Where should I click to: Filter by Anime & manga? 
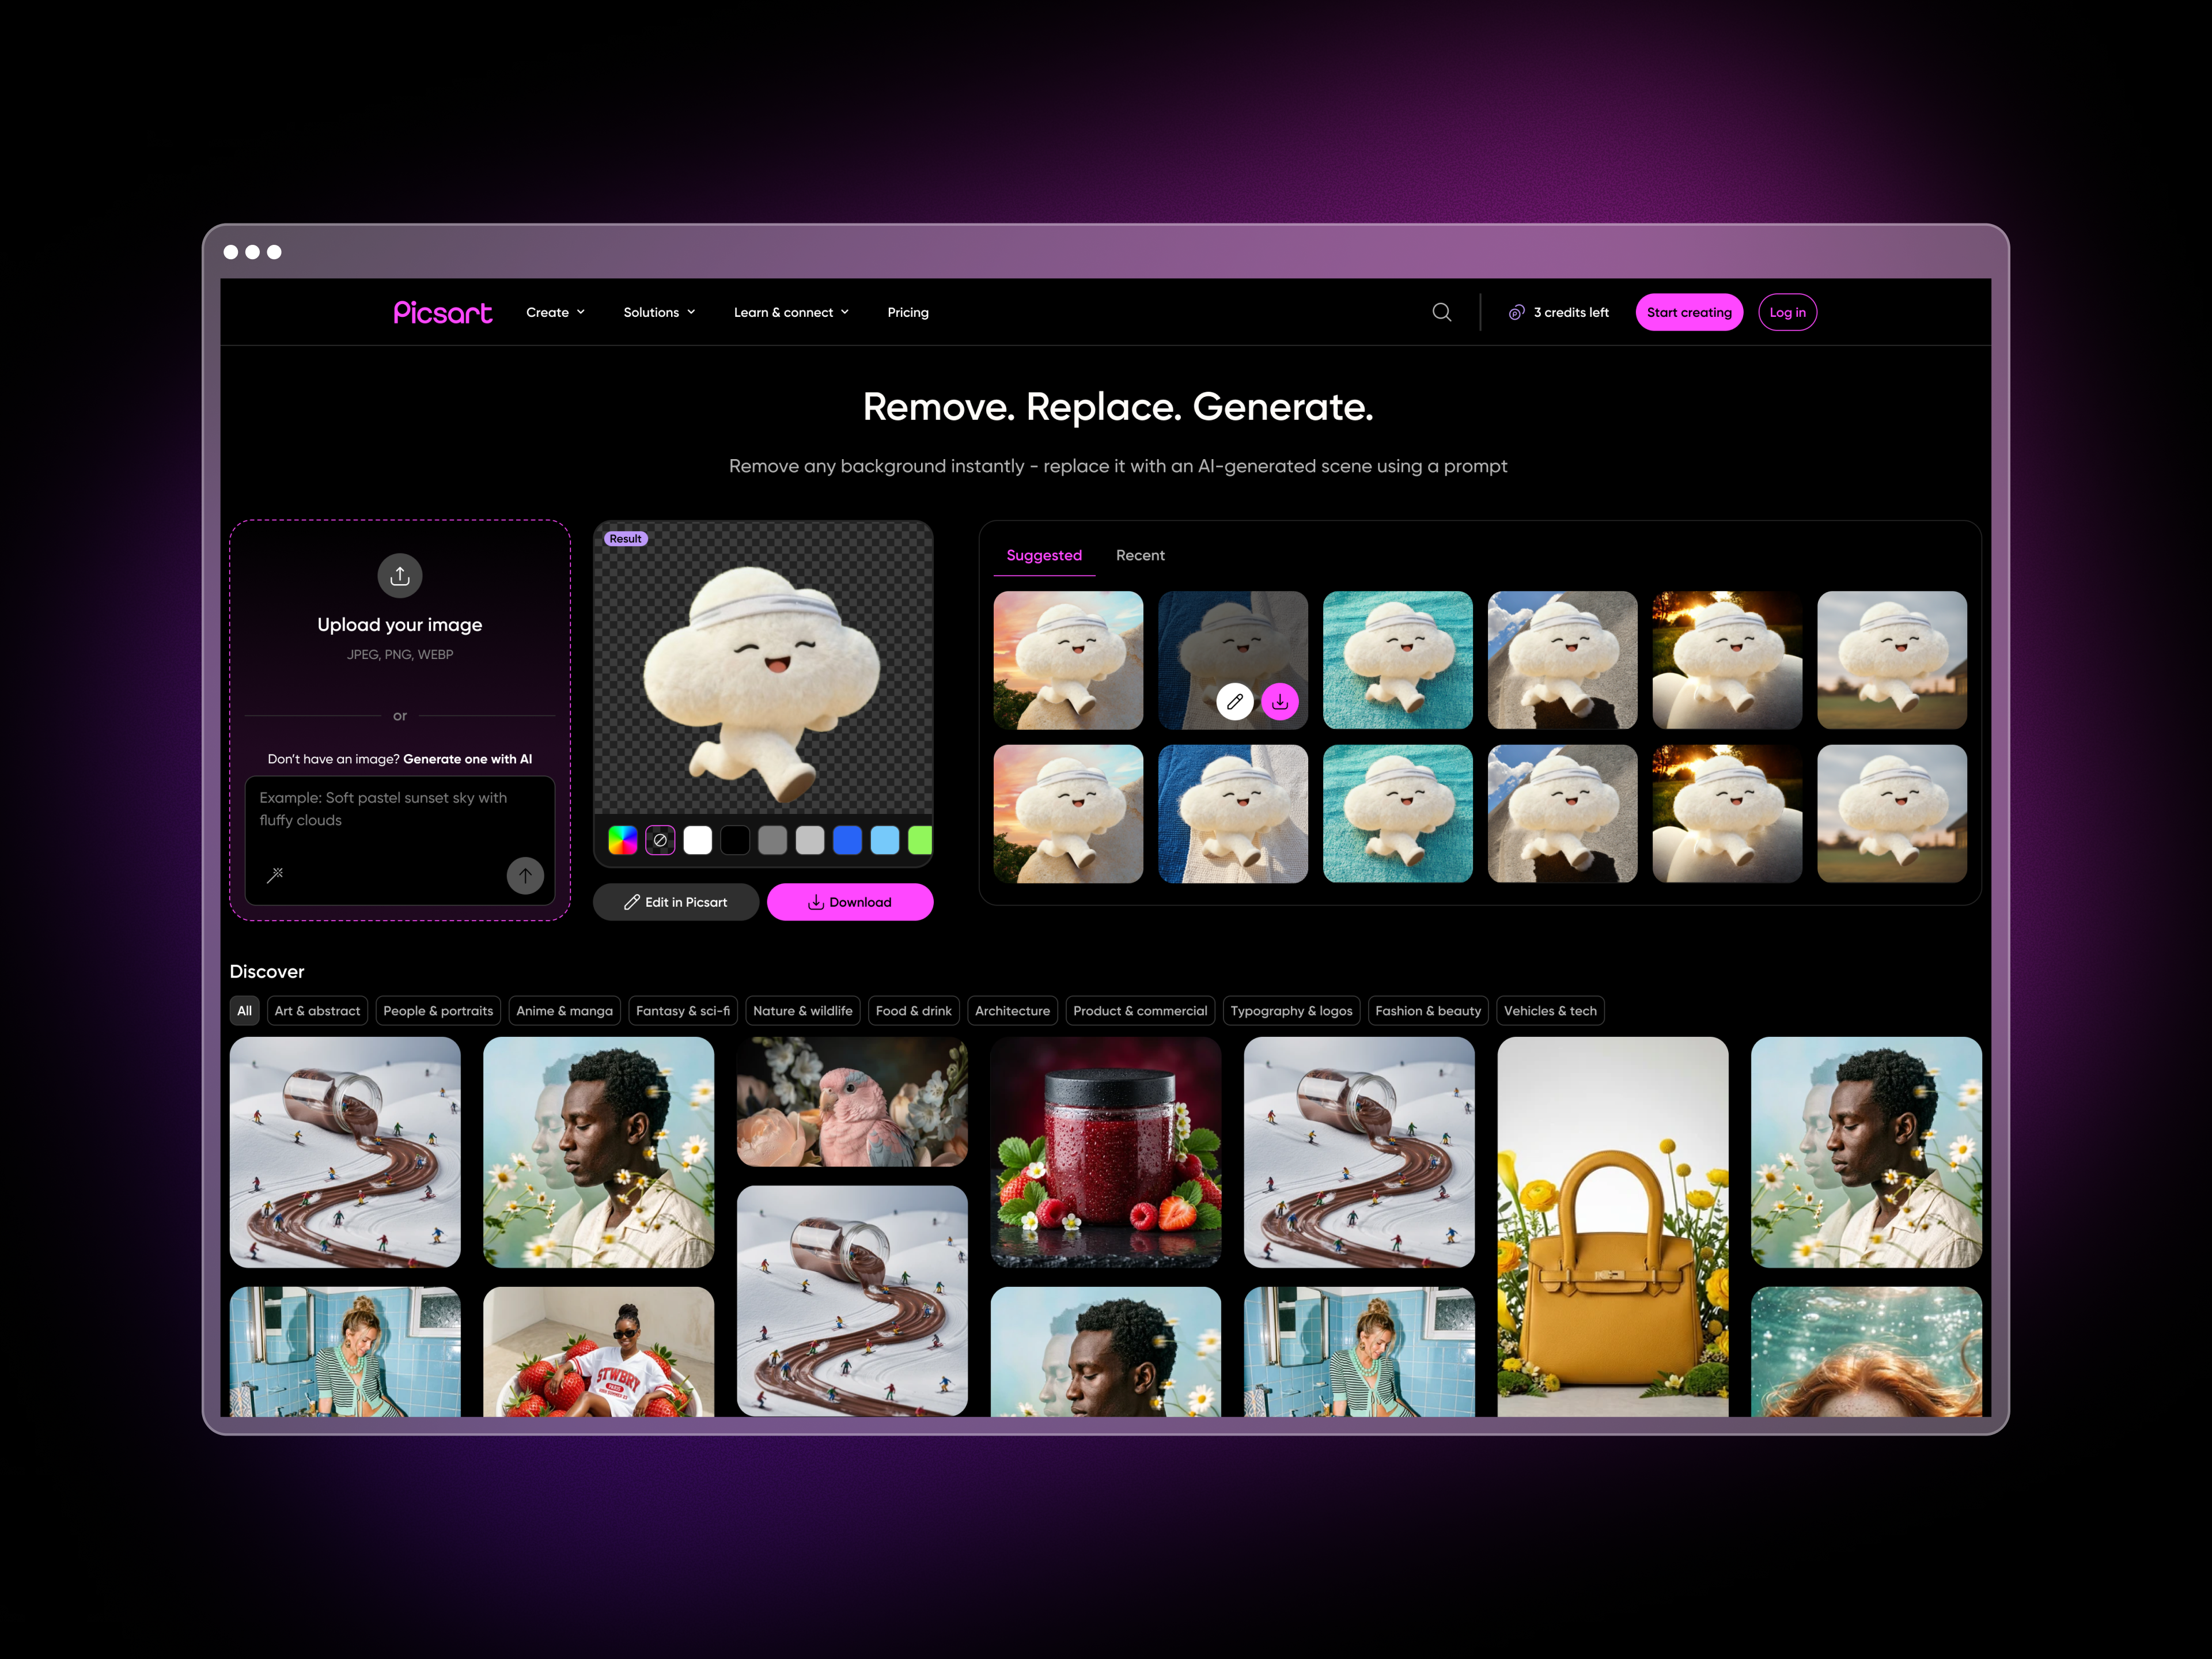tap(564, 1011)
